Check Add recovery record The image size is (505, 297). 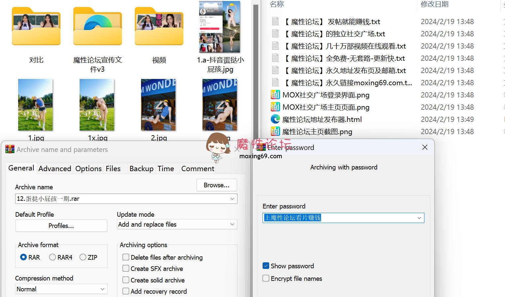point(126,291)
